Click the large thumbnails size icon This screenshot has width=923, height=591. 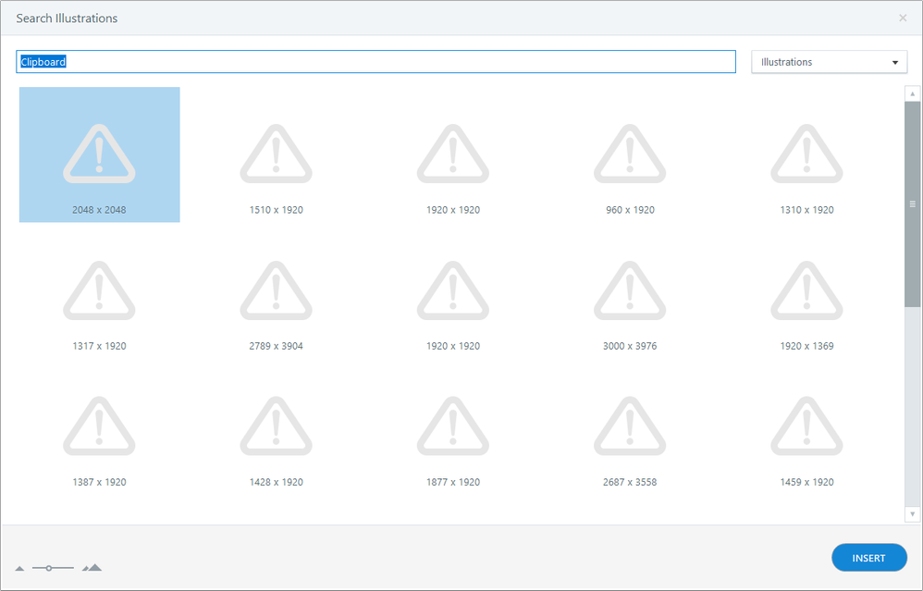[92, 568]
